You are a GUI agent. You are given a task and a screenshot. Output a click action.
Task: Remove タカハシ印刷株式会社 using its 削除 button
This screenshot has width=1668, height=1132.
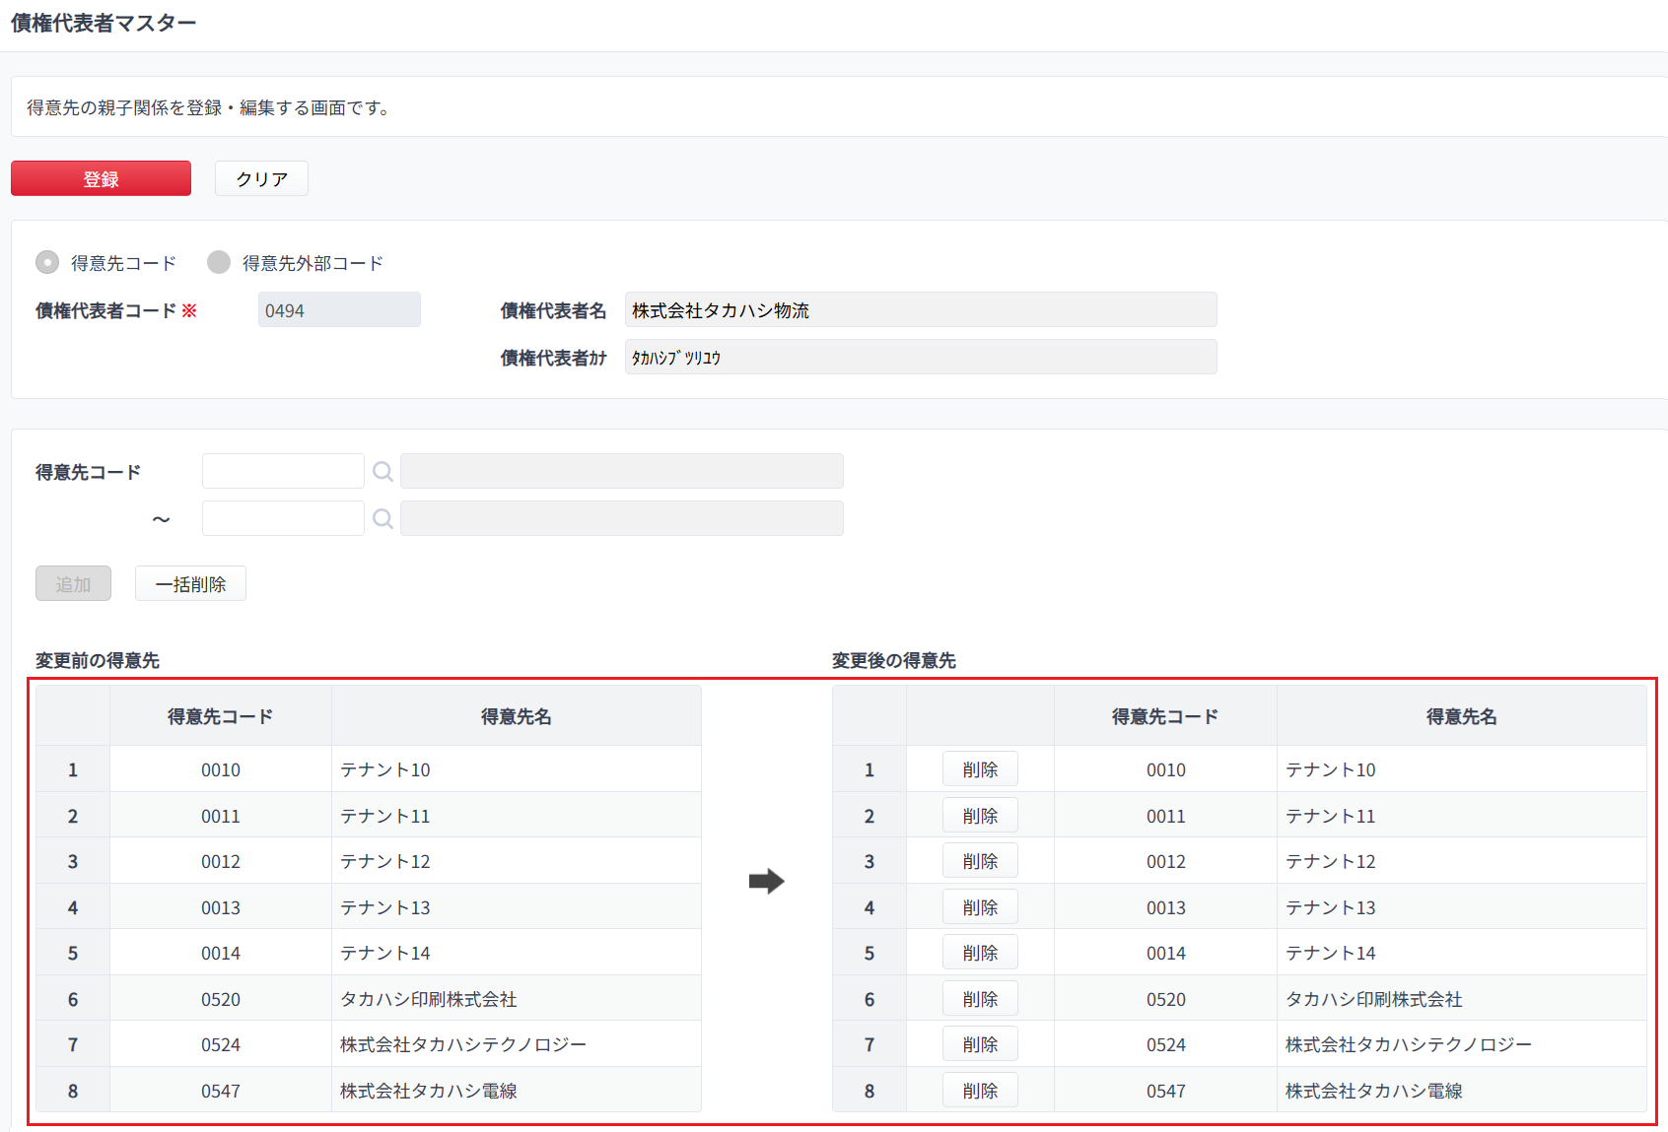[x=980, y=999]
